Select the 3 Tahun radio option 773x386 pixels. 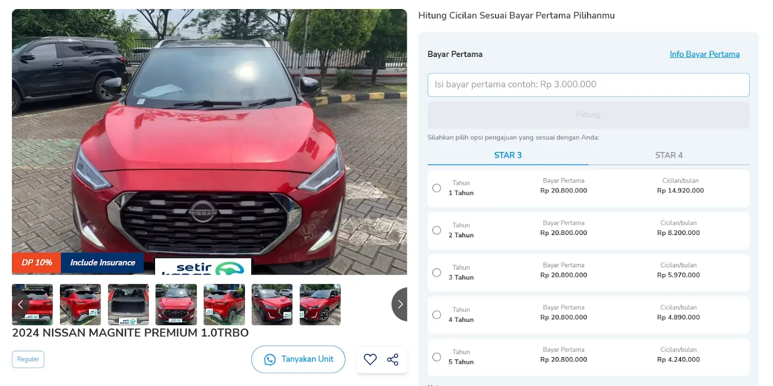[437, 273]
